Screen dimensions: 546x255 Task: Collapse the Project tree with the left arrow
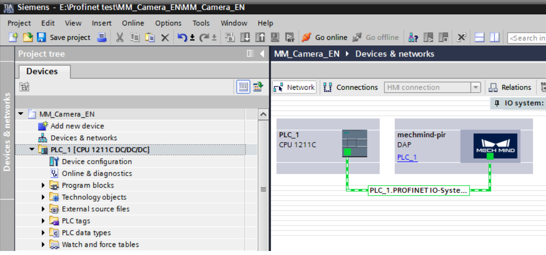[x=262, y=54]
